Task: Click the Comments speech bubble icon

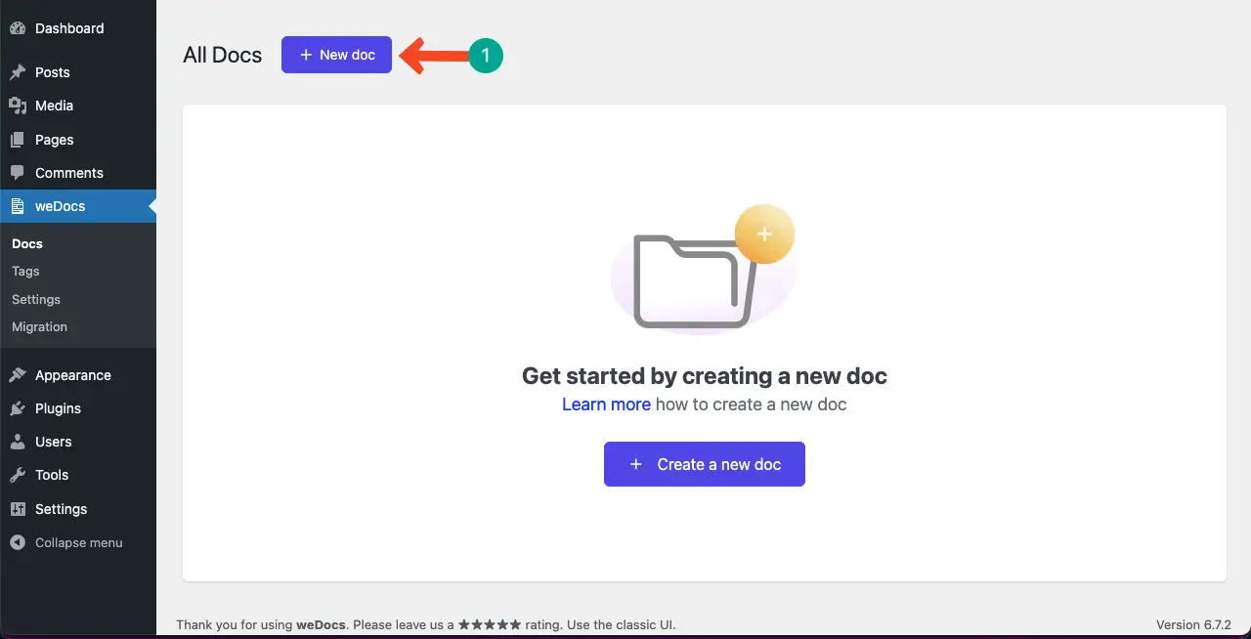Action: point(18,173)
